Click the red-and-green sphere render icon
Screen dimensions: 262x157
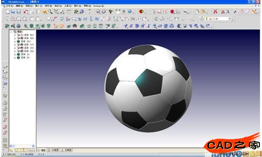point(141,11)
